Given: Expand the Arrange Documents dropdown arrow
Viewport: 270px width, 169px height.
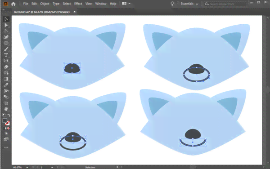Looking at the screenshot, I should [130, 4].
